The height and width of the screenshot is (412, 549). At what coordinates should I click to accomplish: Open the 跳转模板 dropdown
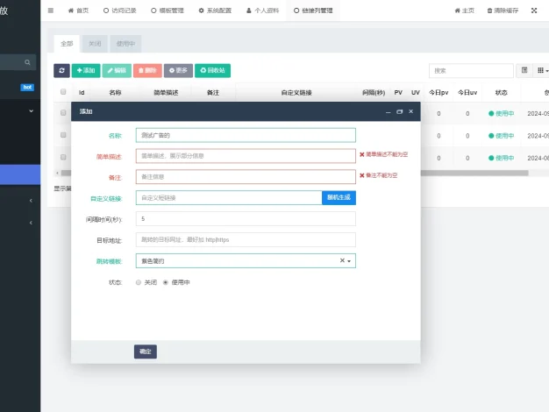(x=246, y=260)
